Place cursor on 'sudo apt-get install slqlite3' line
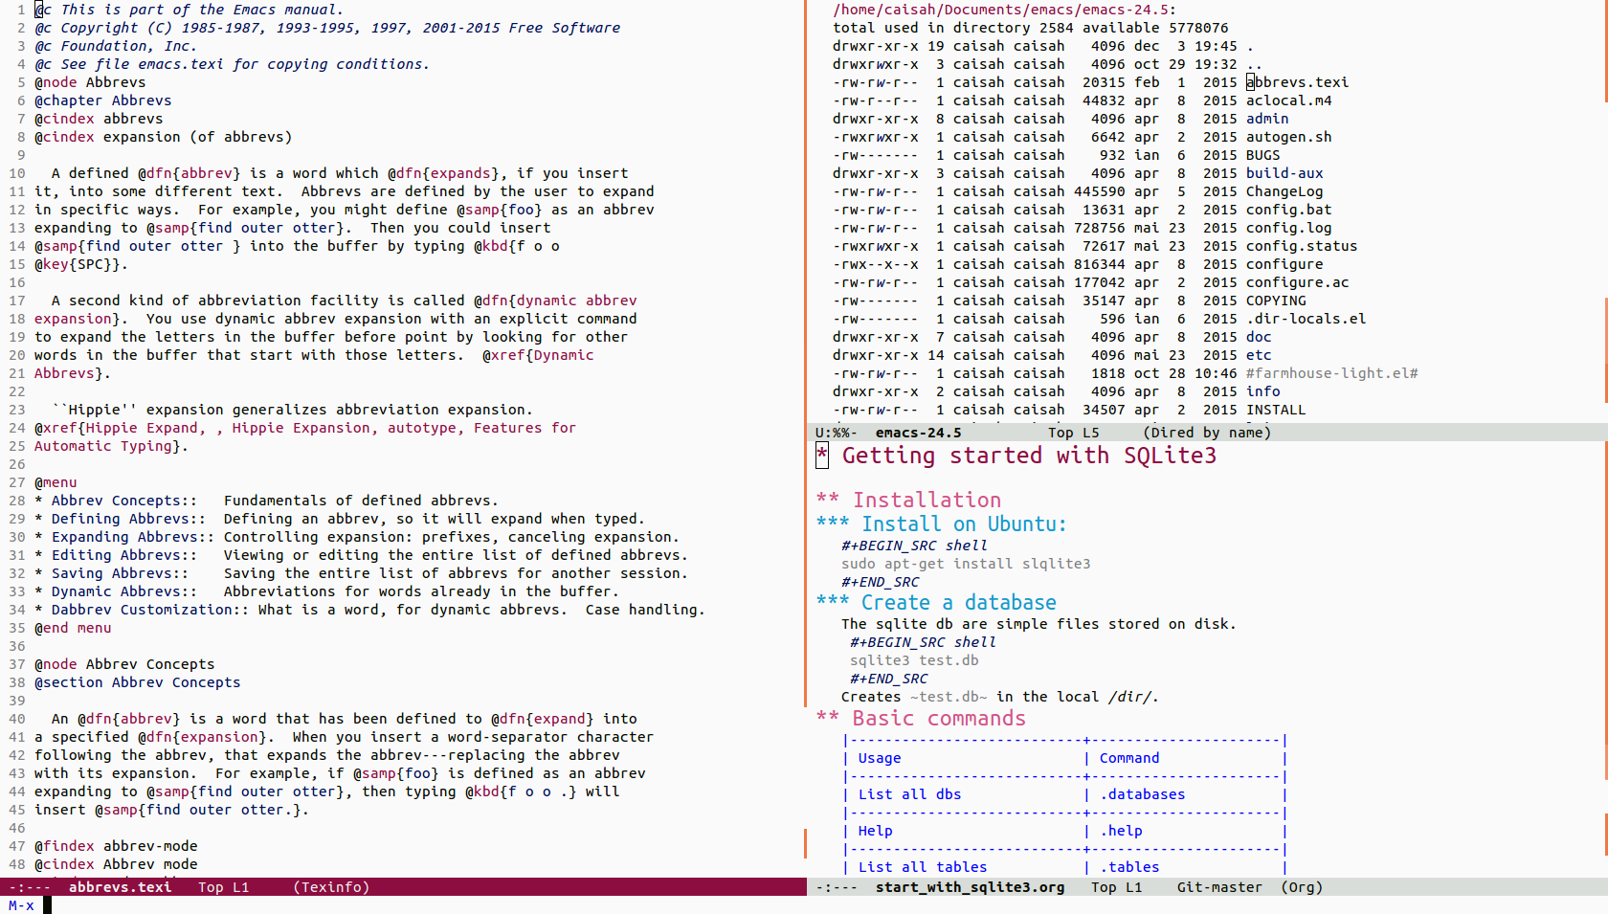 [966, 564]
